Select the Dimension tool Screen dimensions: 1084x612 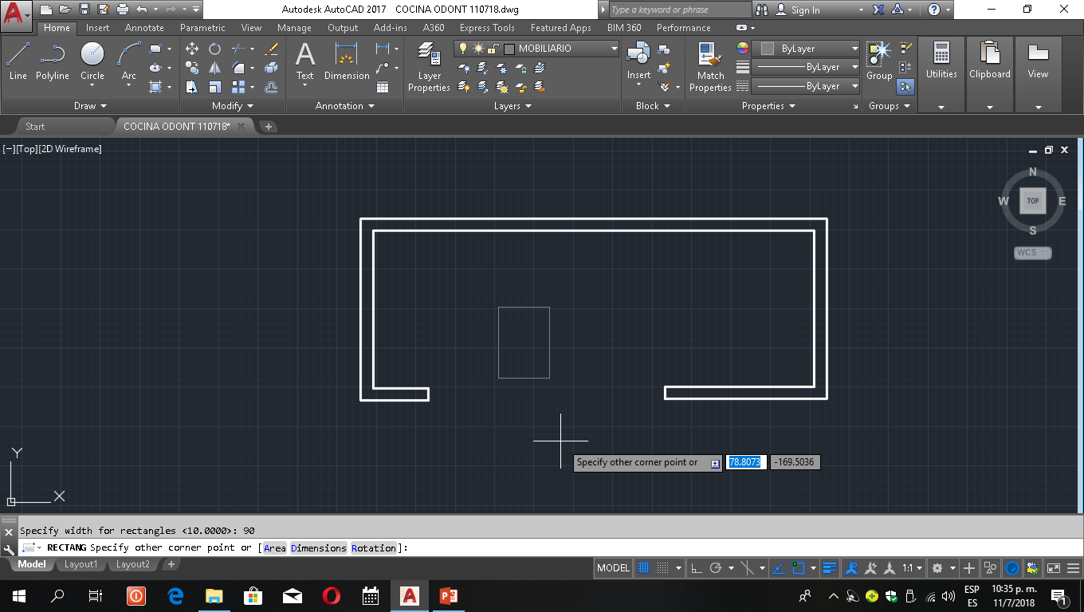click(x=347, y=62)
